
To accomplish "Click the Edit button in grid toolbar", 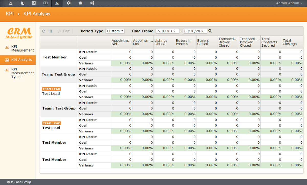I will (64, 31).
